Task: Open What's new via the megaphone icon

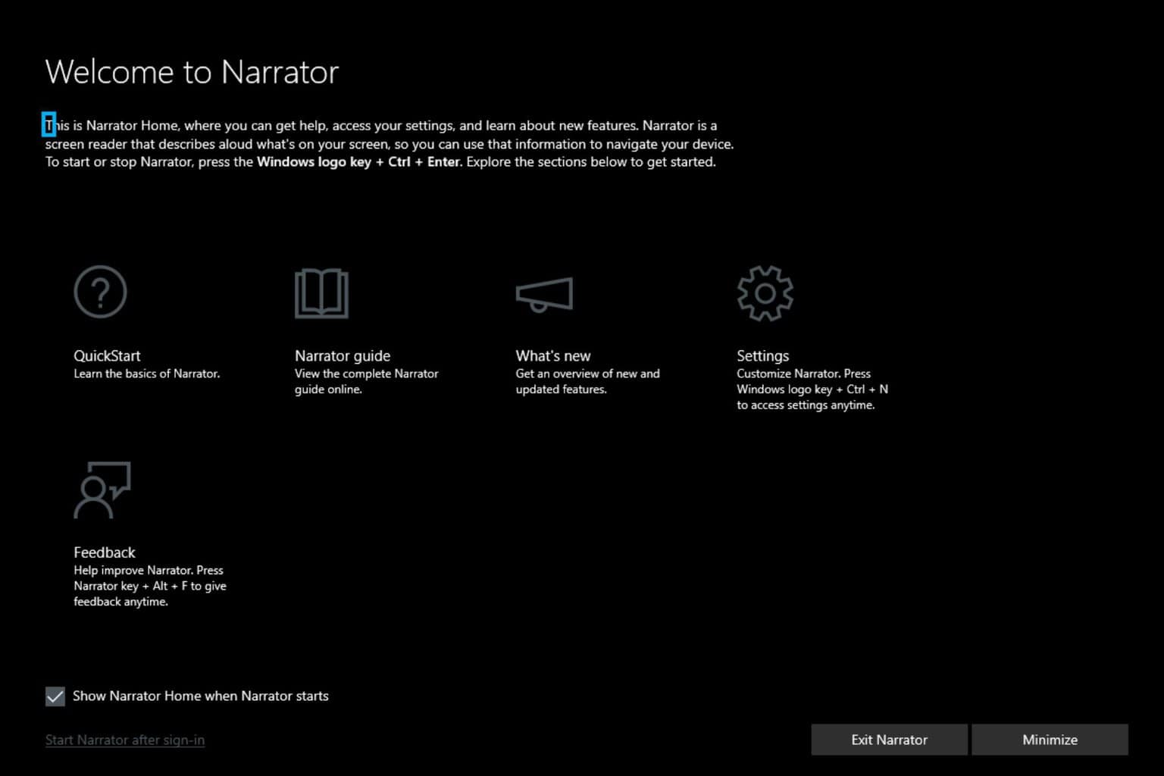Action: 544,295
